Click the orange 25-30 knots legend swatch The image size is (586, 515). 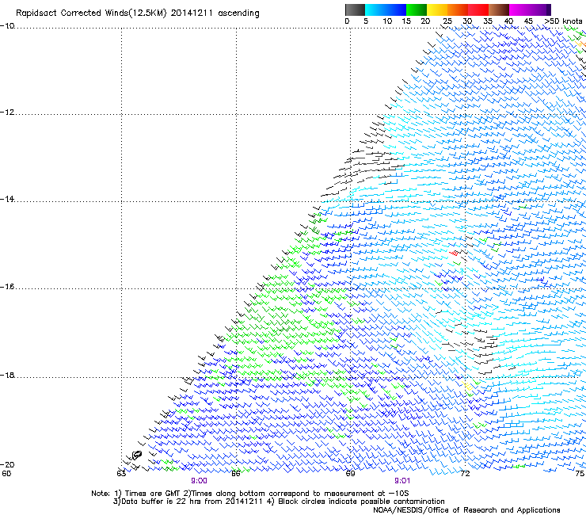click(458, 10)
